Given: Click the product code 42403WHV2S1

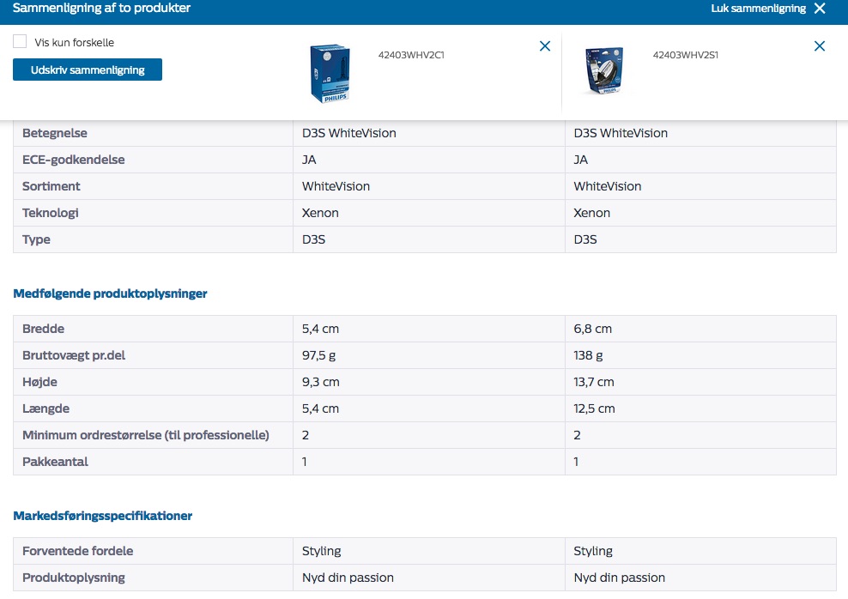Looking at the screenshot, I should (685, 55).
